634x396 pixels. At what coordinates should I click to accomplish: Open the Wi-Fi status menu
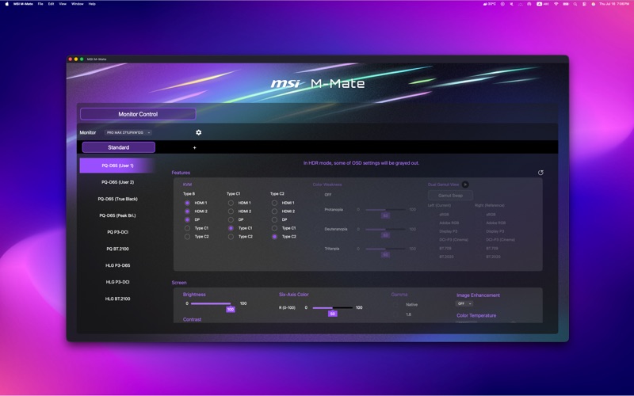click(x=556, y=4)
